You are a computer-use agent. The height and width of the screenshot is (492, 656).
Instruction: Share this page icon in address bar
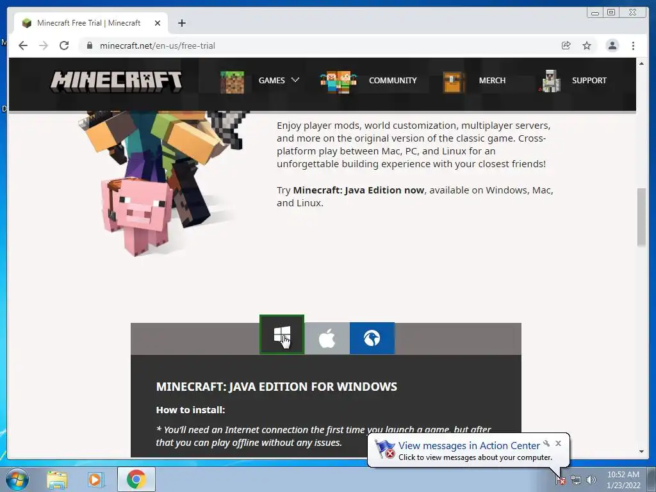tap(566, 45)
